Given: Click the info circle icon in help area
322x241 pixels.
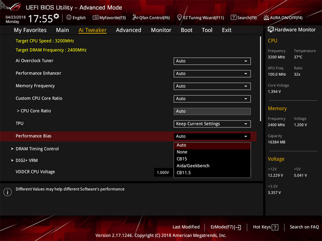Looking at the screenshot, I should click(x=8, y=192).
